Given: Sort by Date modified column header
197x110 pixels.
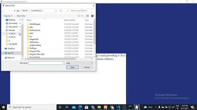Looking at the screenshot, I should point(70,20).
